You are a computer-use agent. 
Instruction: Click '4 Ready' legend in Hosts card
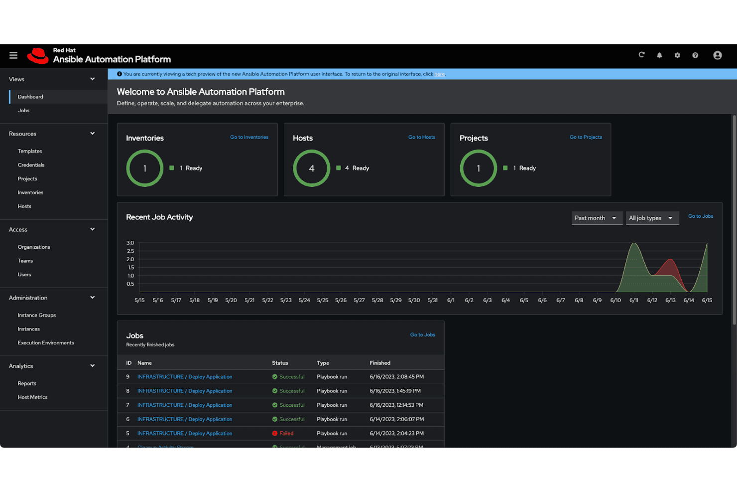[353, 168]
